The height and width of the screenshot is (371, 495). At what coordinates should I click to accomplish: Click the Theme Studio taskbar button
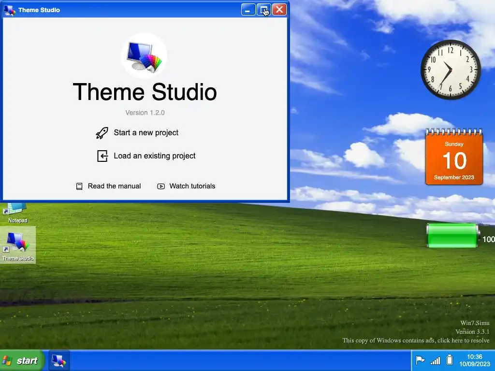[58, 360]
